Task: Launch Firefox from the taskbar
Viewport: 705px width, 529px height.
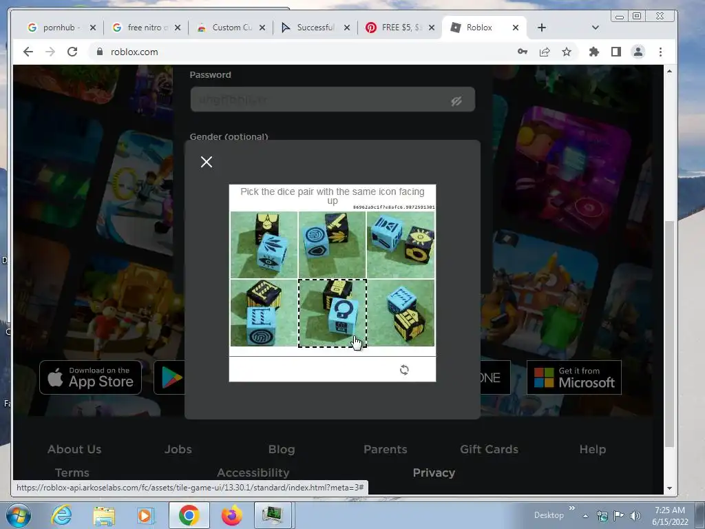Action: pyautogui.click(x=231, y=515)
